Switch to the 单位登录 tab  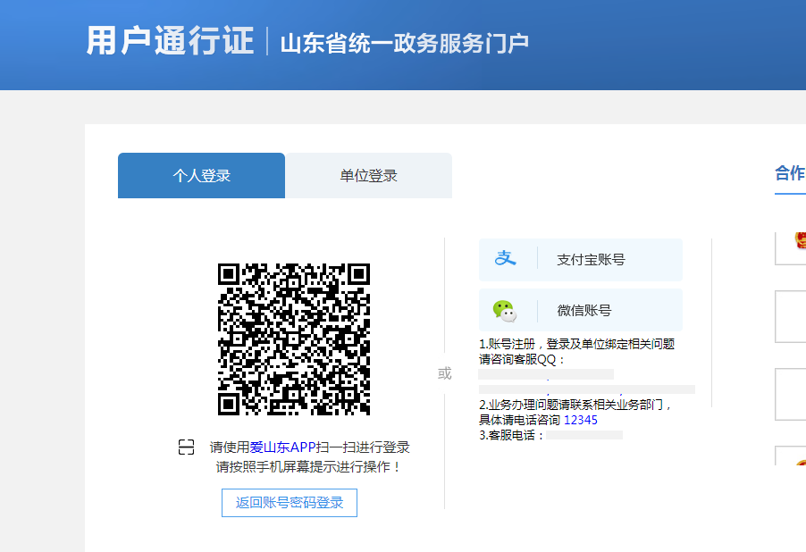point(368,175)
